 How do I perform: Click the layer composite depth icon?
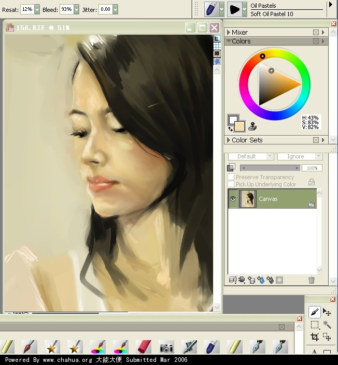(x=231, y=167)
